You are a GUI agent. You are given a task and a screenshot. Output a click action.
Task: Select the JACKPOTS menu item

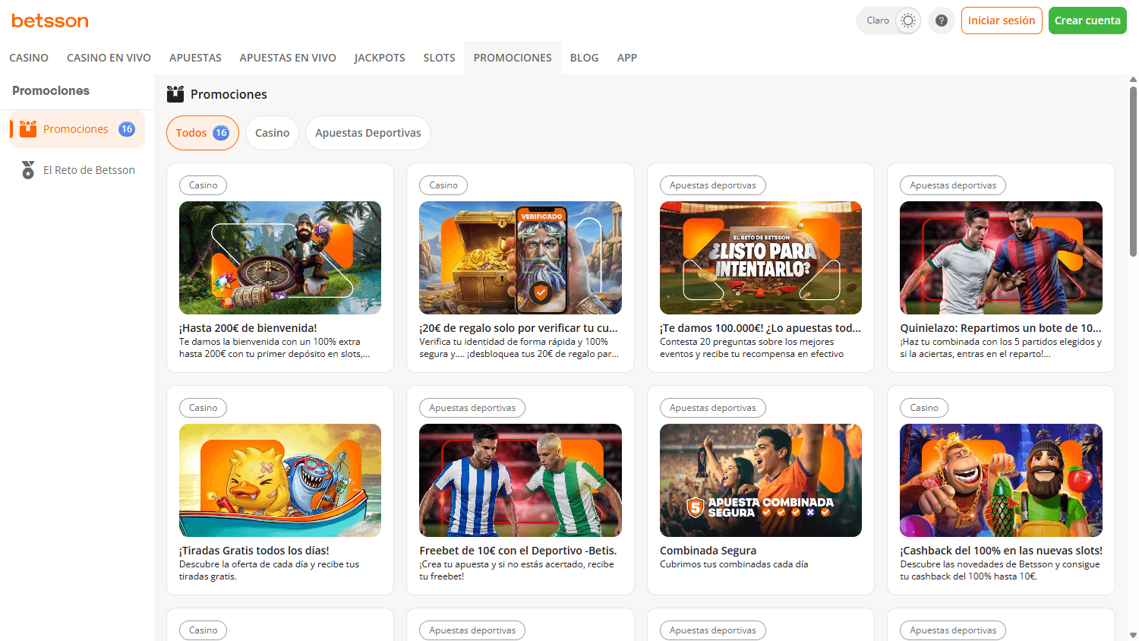pos(380,58)
